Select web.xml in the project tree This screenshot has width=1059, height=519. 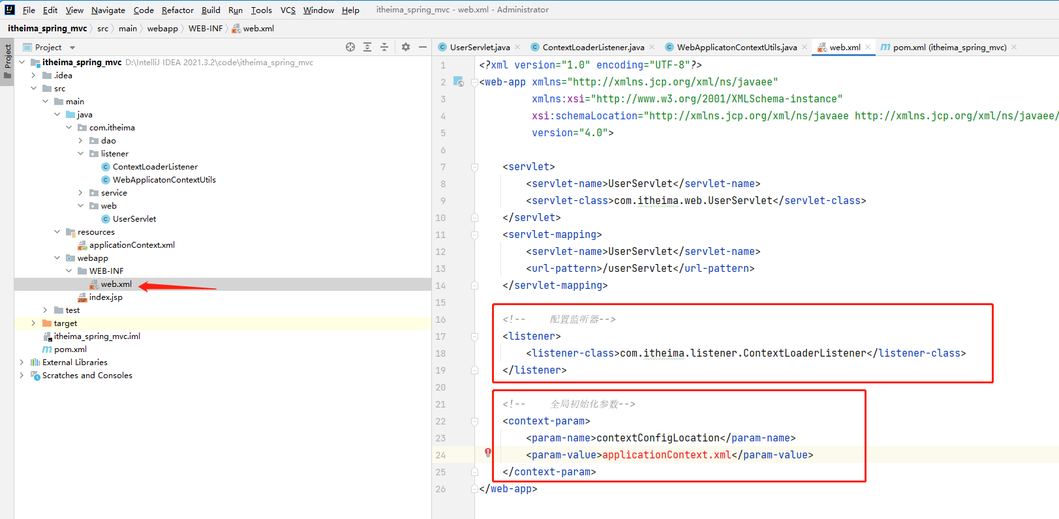coord(116,284)
